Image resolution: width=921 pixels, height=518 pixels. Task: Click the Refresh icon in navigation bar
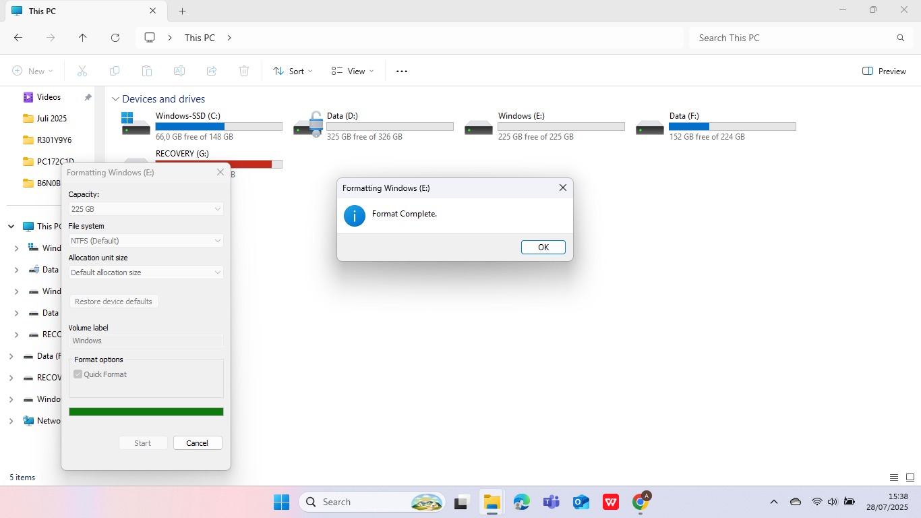[115, 38]
